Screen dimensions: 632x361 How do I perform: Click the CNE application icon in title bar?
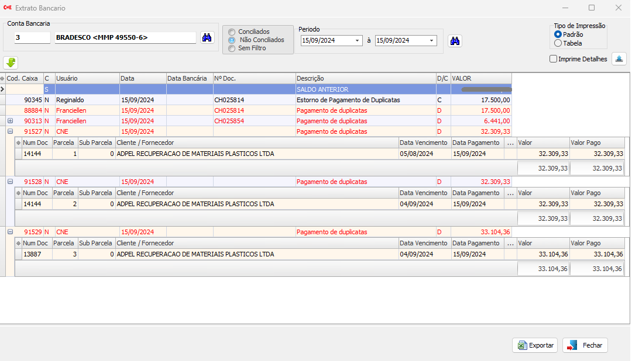8,8
